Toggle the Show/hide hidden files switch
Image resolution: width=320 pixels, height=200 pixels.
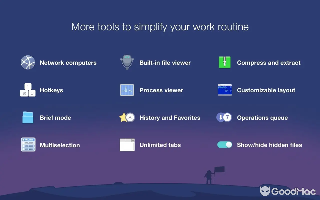[x=224, y=144]
